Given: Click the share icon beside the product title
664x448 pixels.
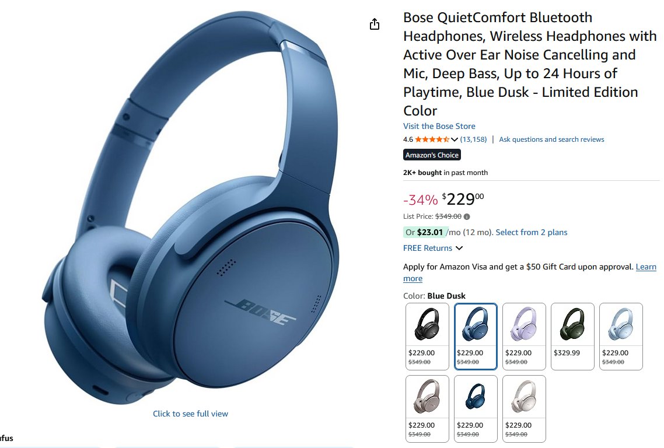Looking at the screenshot, I should click(x=375, y=24).
